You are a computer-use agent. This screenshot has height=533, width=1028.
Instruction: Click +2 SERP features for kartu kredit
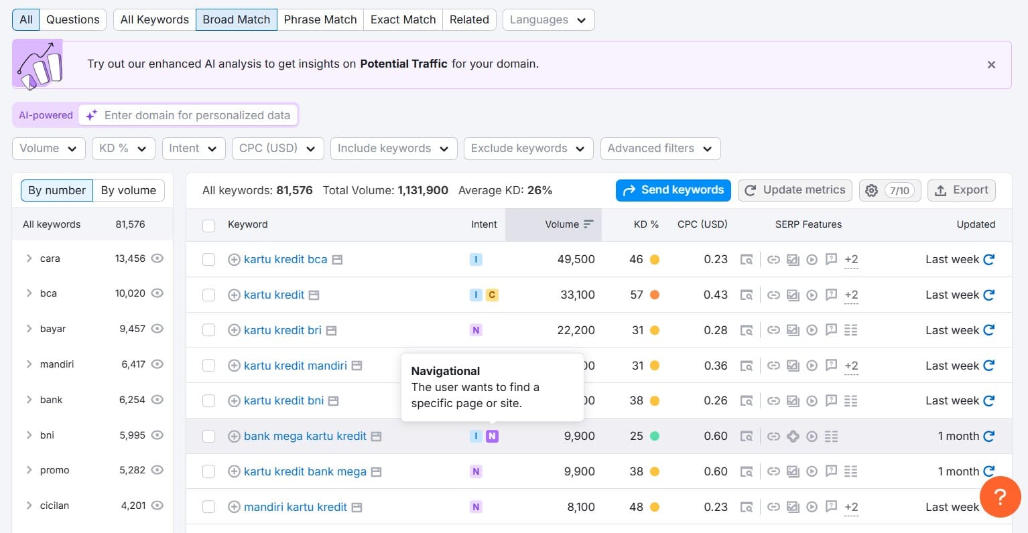[x=851, y=295]
